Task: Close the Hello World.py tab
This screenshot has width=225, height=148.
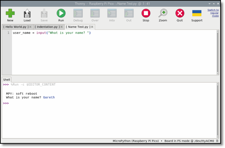Action: pyautogui.click(x=30, y=27)
